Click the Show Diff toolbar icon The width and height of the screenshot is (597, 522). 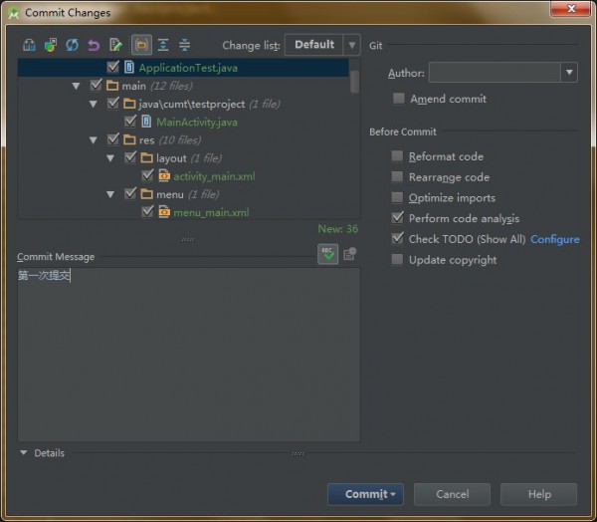(x=29, y=45)
